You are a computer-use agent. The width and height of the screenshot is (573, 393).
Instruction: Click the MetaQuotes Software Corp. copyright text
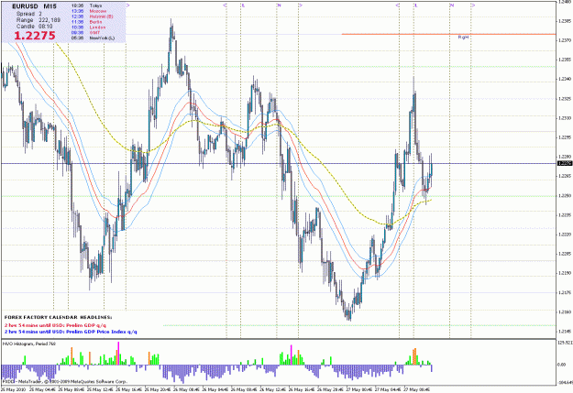(x=64, y=381)
